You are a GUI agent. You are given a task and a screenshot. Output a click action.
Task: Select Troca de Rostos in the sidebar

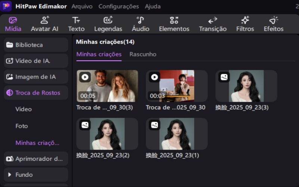pyautogui.click(x=36, y=93)
